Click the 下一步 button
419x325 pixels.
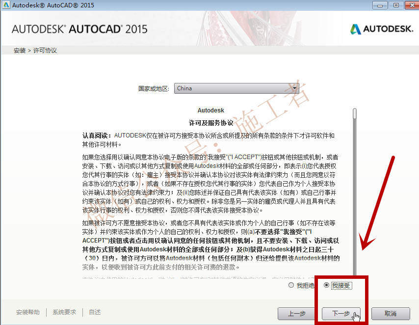point(341,314)
